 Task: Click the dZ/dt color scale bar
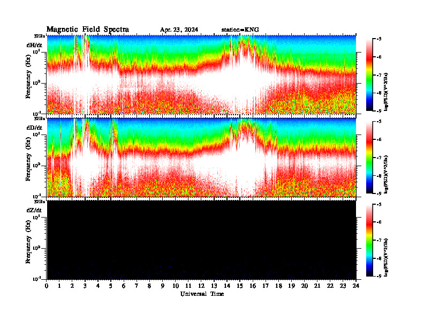[x=369, y=240]
